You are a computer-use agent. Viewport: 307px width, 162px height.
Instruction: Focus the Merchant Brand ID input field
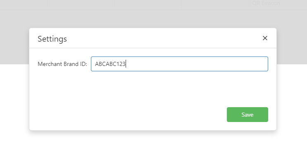[179, 64]
